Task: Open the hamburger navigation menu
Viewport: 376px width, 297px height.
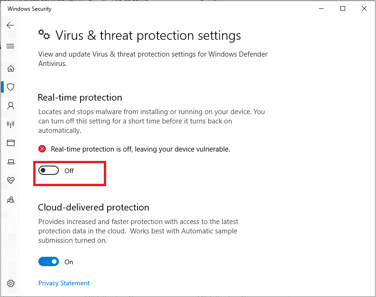Action: click(10, 46)
